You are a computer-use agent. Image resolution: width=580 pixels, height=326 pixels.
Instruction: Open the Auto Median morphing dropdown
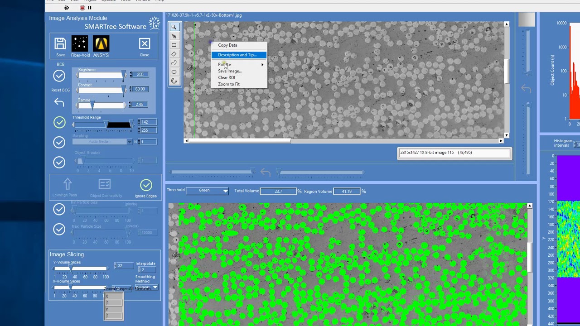coord(102,142)
